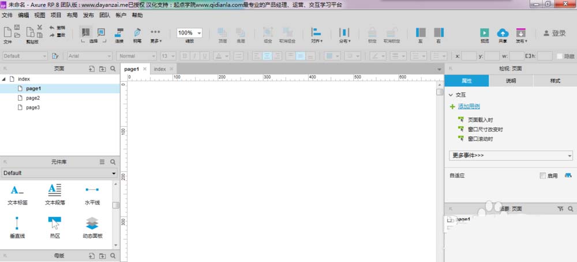Viewport: 577px width, 262px height.
Task: Toggle Italic text formatting
Action: [194, 56]
